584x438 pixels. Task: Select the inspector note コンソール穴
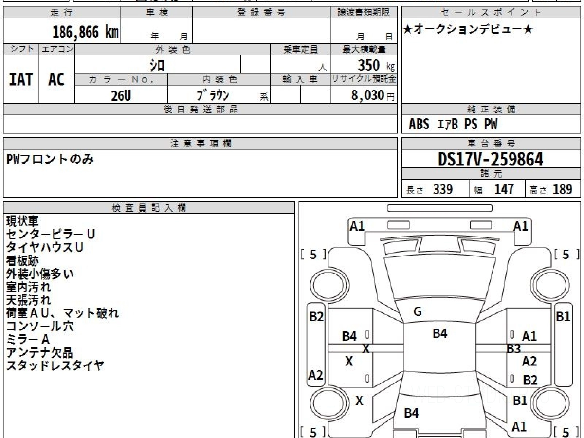40,326
